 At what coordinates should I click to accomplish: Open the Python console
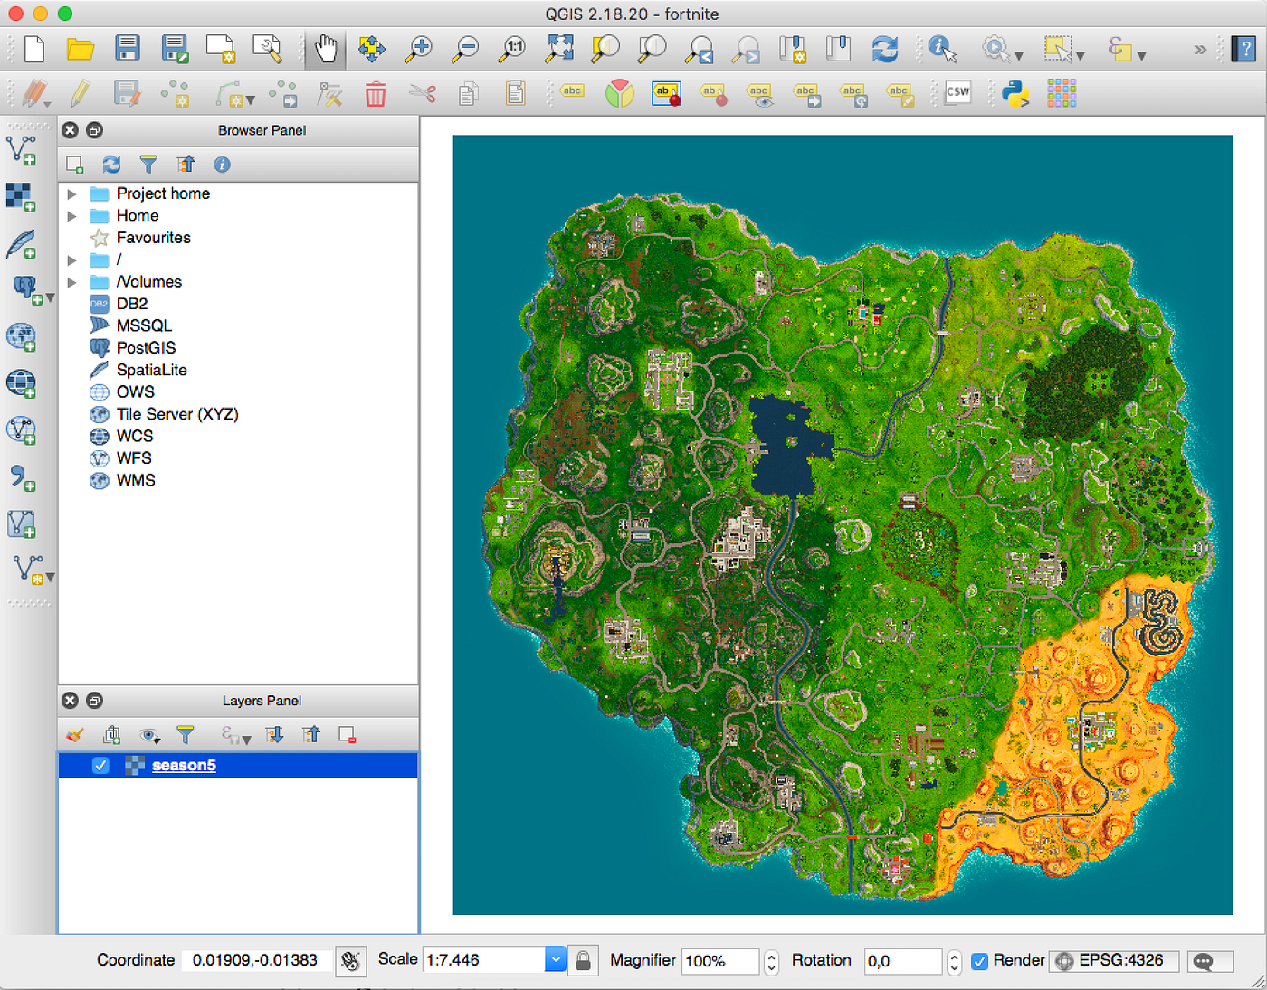(1015, 93)
